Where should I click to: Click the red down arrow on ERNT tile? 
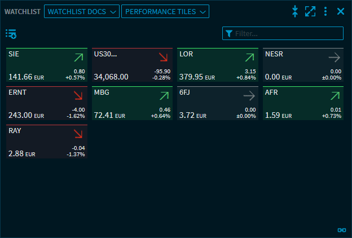[x=78, y=95]
